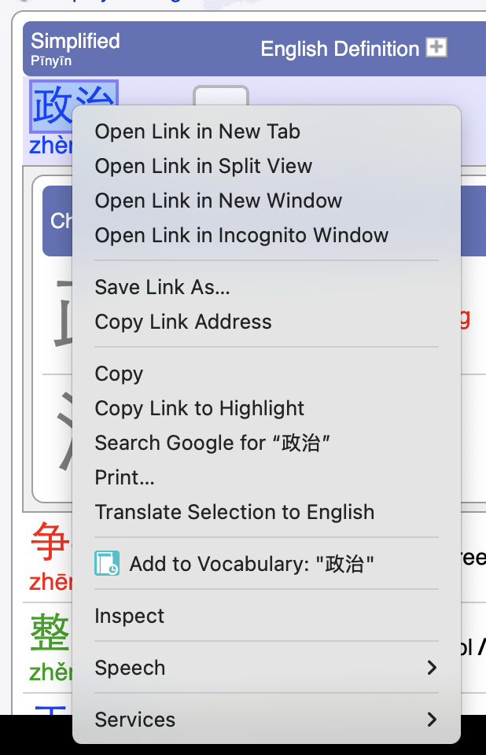Select Print... from the menu
486x755 pixels.
124,477
